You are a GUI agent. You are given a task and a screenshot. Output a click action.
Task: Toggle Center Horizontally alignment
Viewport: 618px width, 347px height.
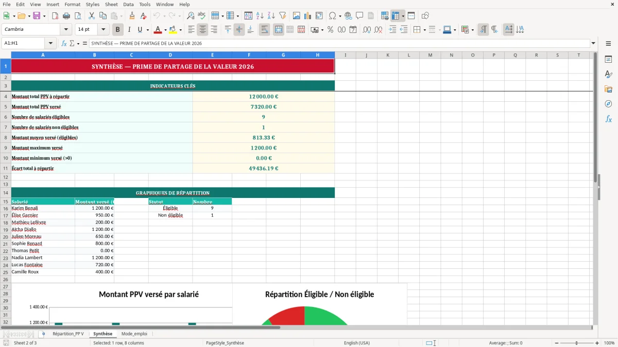click(202, 30)
